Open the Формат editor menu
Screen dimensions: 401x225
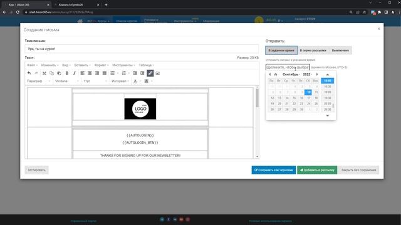point(102,65)
